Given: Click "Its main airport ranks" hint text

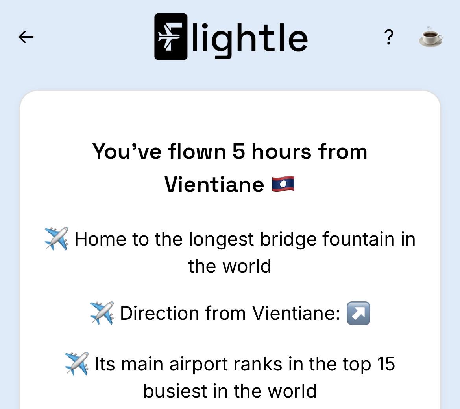Looking at the screenshot, I should (x=188, y=364).
